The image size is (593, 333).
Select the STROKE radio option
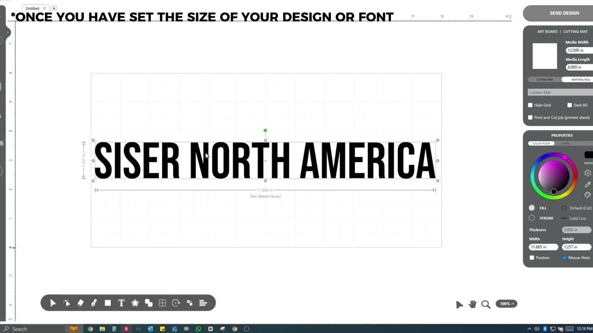tap(532, 218)
